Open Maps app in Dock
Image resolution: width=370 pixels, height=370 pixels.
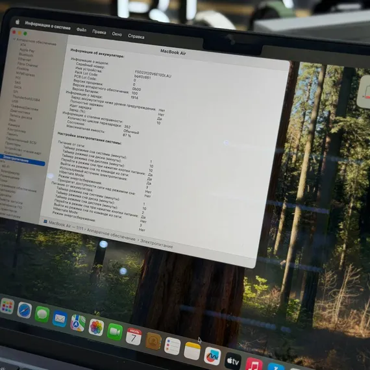pos(78,323)
